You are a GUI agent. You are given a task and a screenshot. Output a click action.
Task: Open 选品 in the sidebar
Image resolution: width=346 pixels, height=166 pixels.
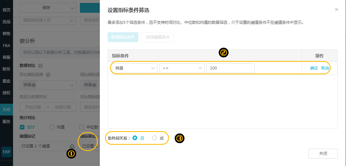click(7, 22)
